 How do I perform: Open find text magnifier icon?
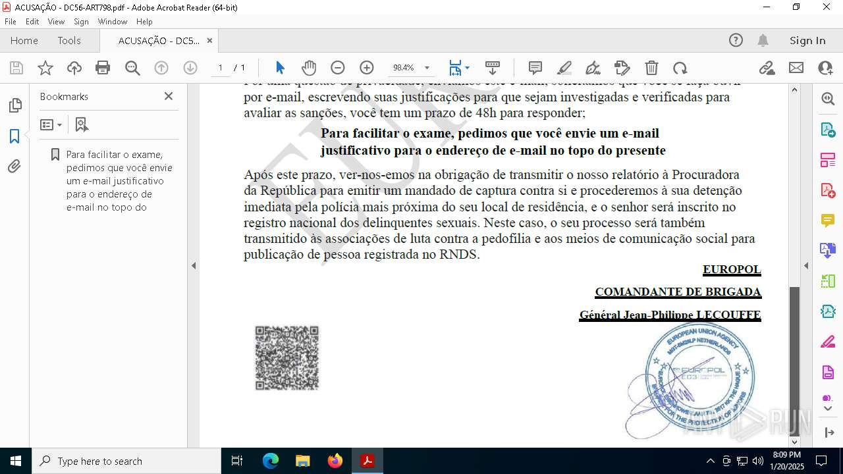[x=132, y=68]
